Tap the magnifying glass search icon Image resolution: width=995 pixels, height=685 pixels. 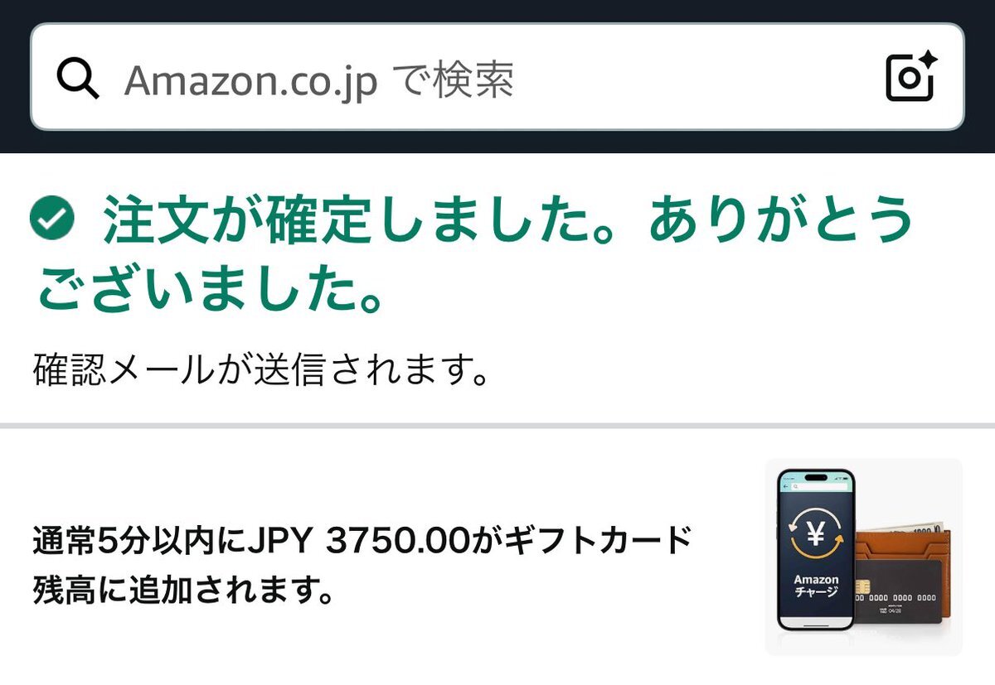coord(78,78)
